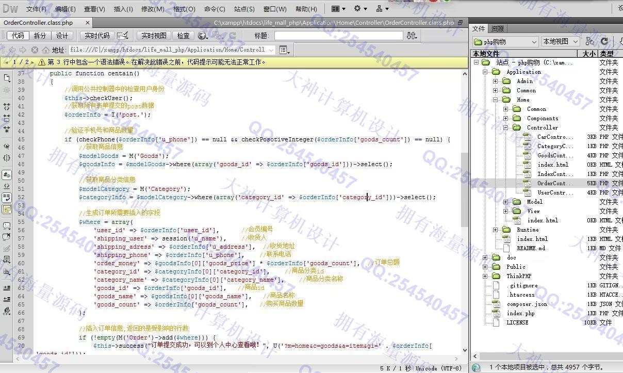Click the home icon in address bar
The width and height of the screenshot is (623, 373).
click(x=46, y=50)
